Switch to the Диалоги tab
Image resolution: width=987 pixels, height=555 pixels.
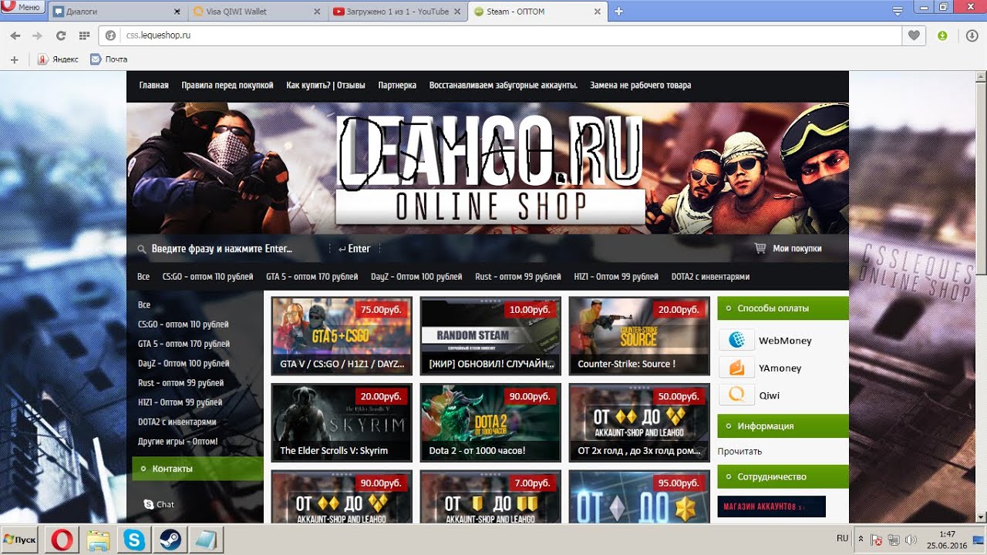117,12
